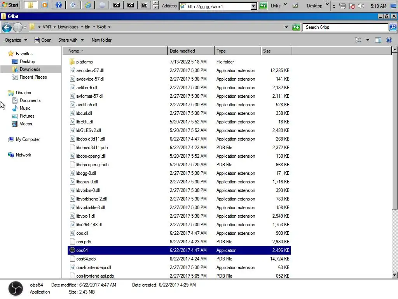Viewport: 398px width, 299px height.
Task: Select Libraries in navigation pane
Action: coord(23,93)
